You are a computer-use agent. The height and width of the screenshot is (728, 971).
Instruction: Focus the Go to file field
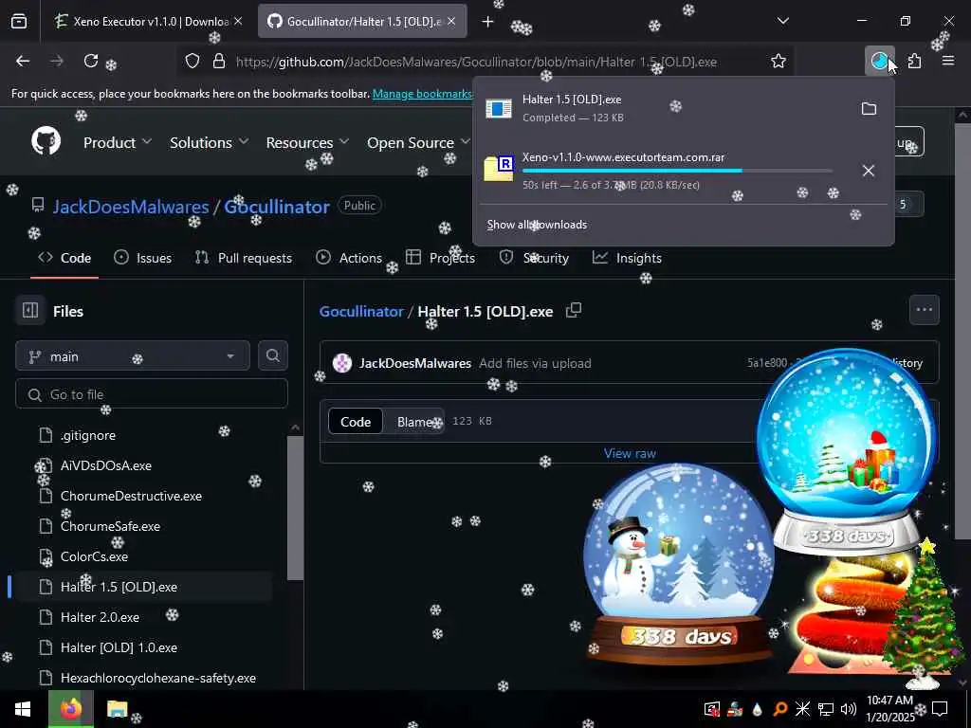click(x=152, y=394)
